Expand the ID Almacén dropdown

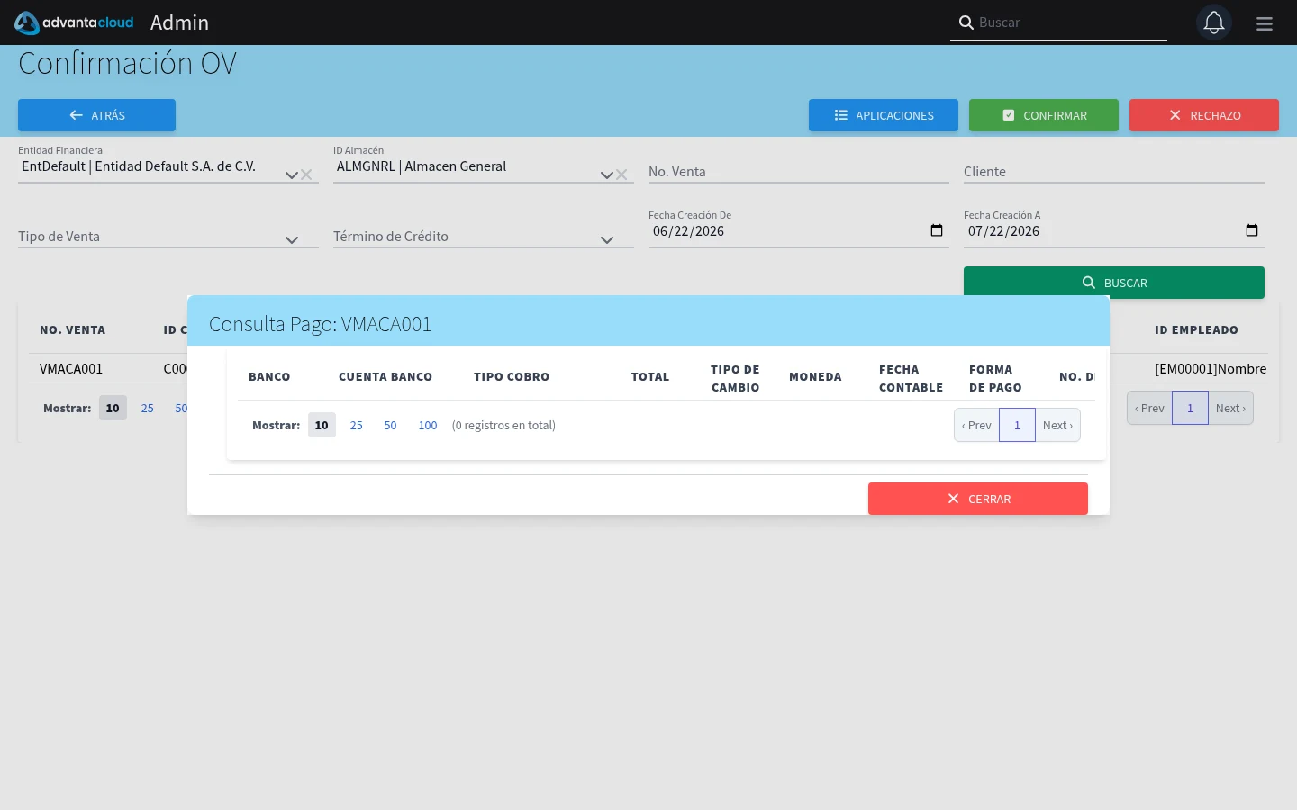tap(606, 175)
